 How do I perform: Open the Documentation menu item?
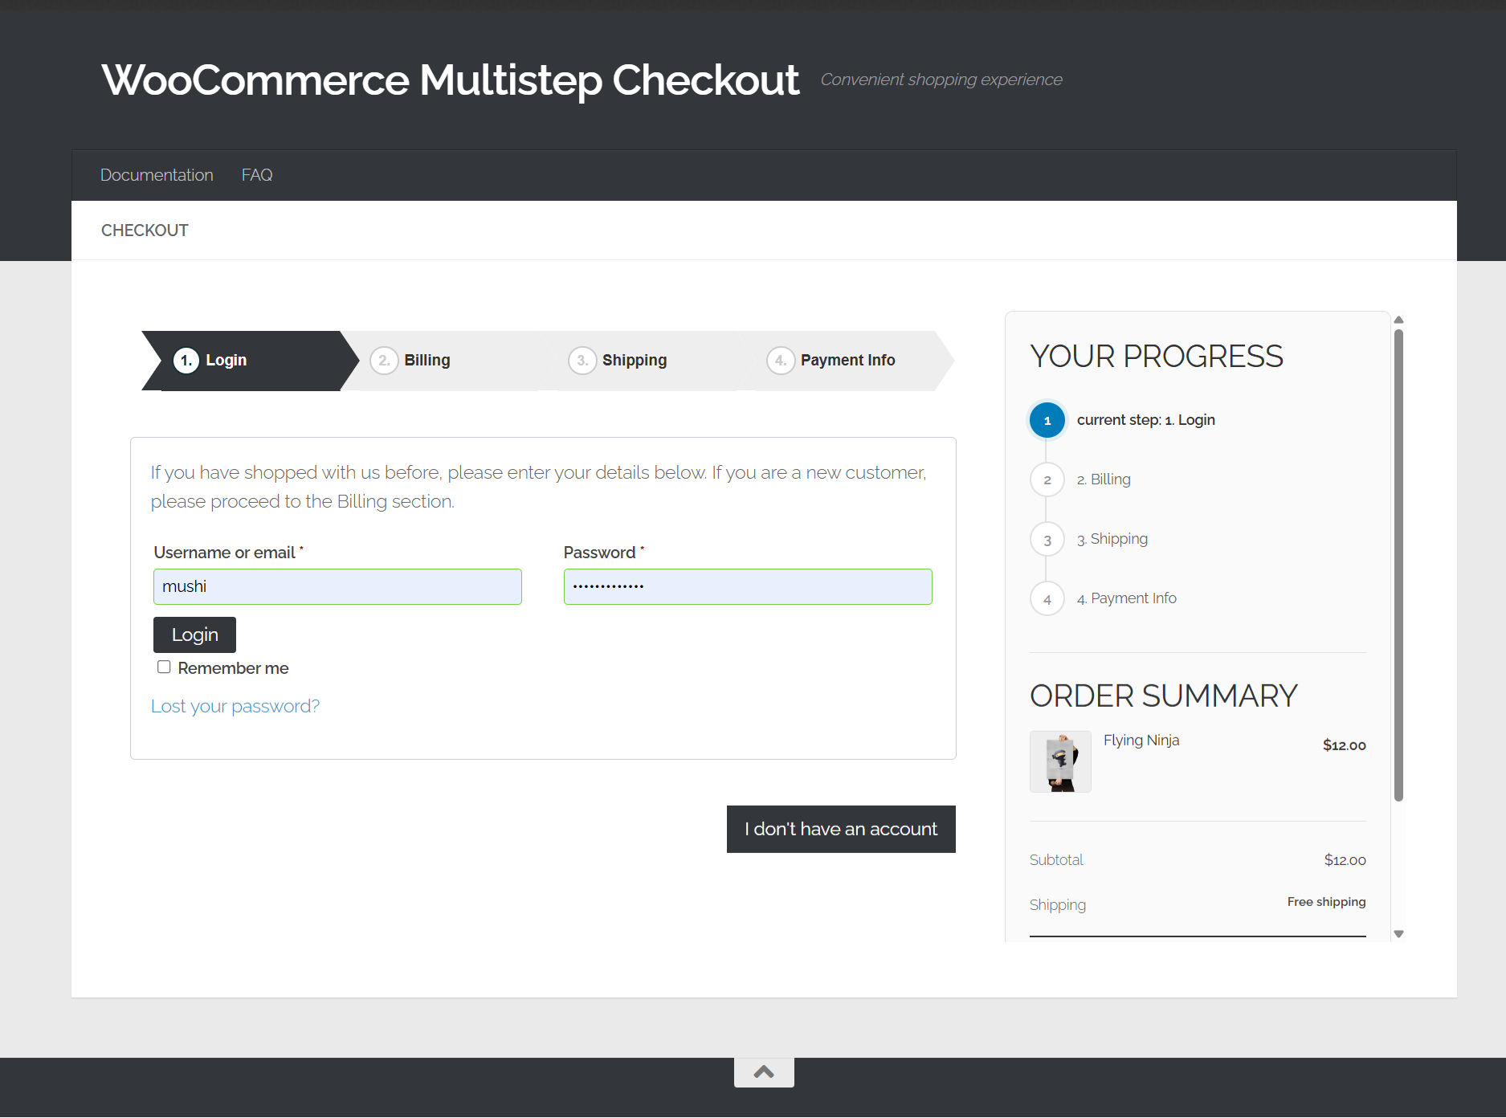[157, 175]
